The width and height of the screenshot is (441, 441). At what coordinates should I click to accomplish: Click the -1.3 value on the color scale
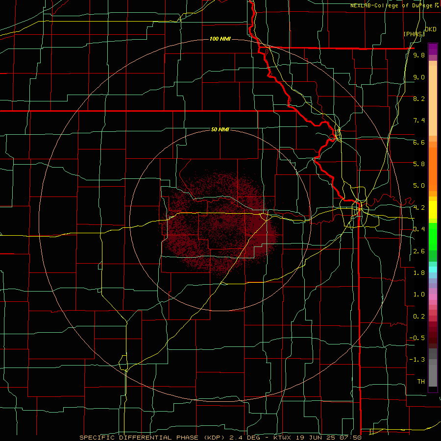tap(417, 360)
